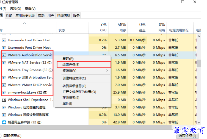This screenshot has width=207, height=139.
Task: Click the VMware VMnet DHCP service icon
Action: [x=4, y=85]
